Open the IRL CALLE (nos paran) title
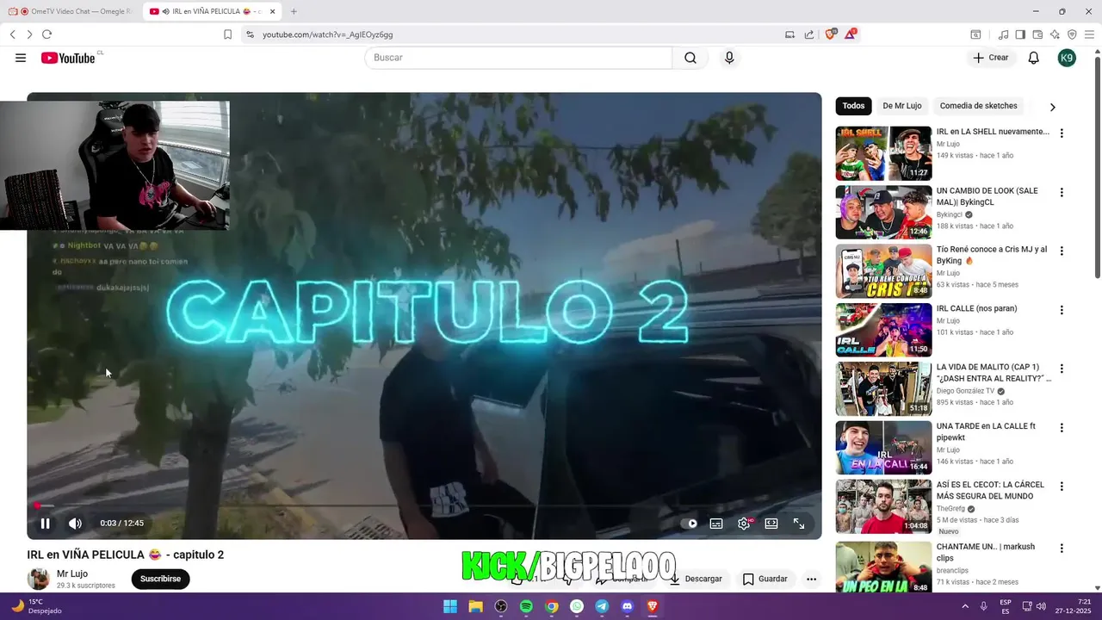The width and height of the screenshot is (1102, 620). tap(976, 308)
